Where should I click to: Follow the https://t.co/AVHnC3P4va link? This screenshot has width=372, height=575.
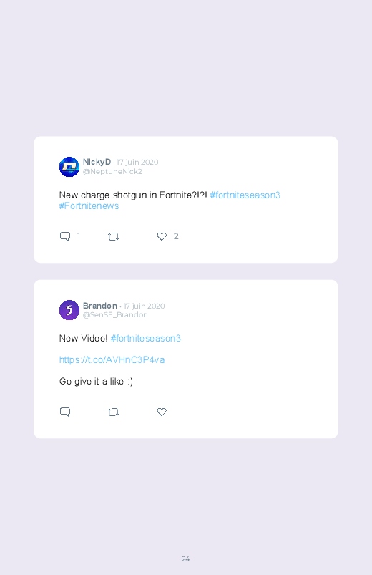[x=112, y=359]
